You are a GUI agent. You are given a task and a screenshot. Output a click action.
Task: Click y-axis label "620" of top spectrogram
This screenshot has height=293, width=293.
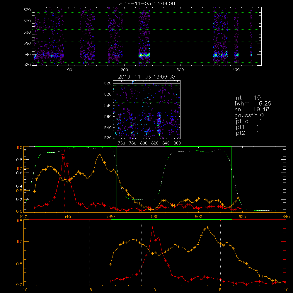[x=27, y=10]
